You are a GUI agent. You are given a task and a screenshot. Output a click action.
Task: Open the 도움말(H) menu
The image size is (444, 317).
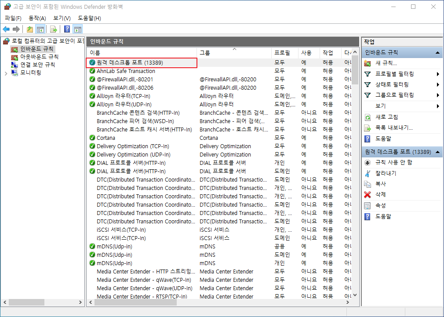pos(89,18)
